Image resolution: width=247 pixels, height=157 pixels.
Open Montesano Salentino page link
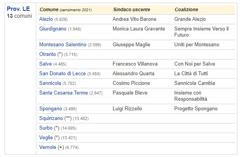[x=63, y=45]
